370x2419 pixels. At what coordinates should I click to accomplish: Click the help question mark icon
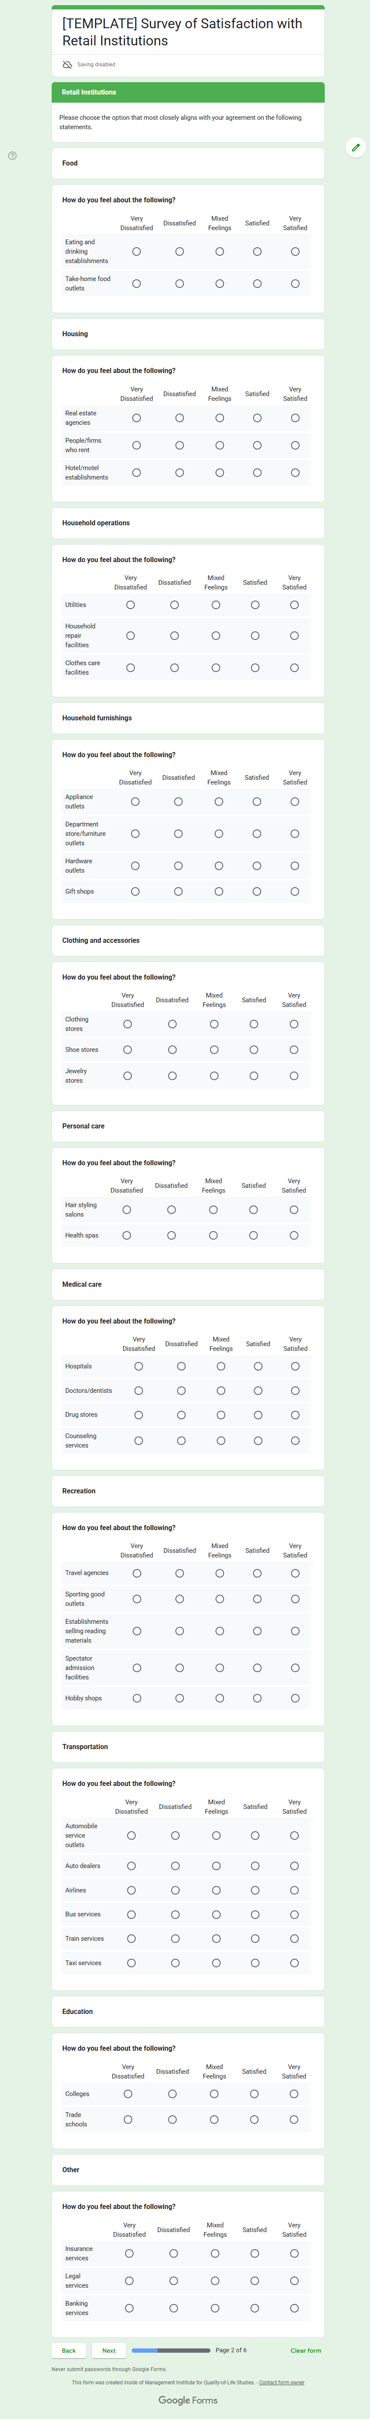point(12,156)
